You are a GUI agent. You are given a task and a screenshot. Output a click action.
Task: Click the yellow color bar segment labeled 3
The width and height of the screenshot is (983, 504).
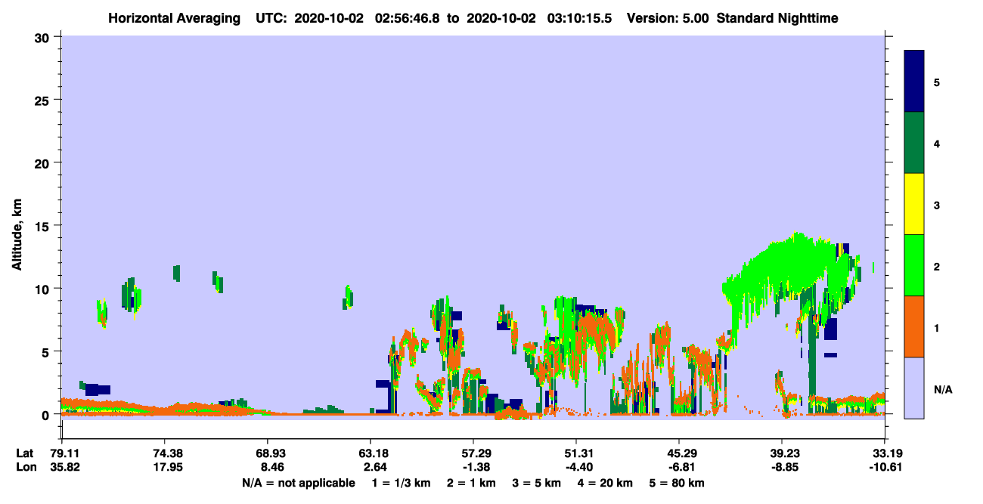914,204
